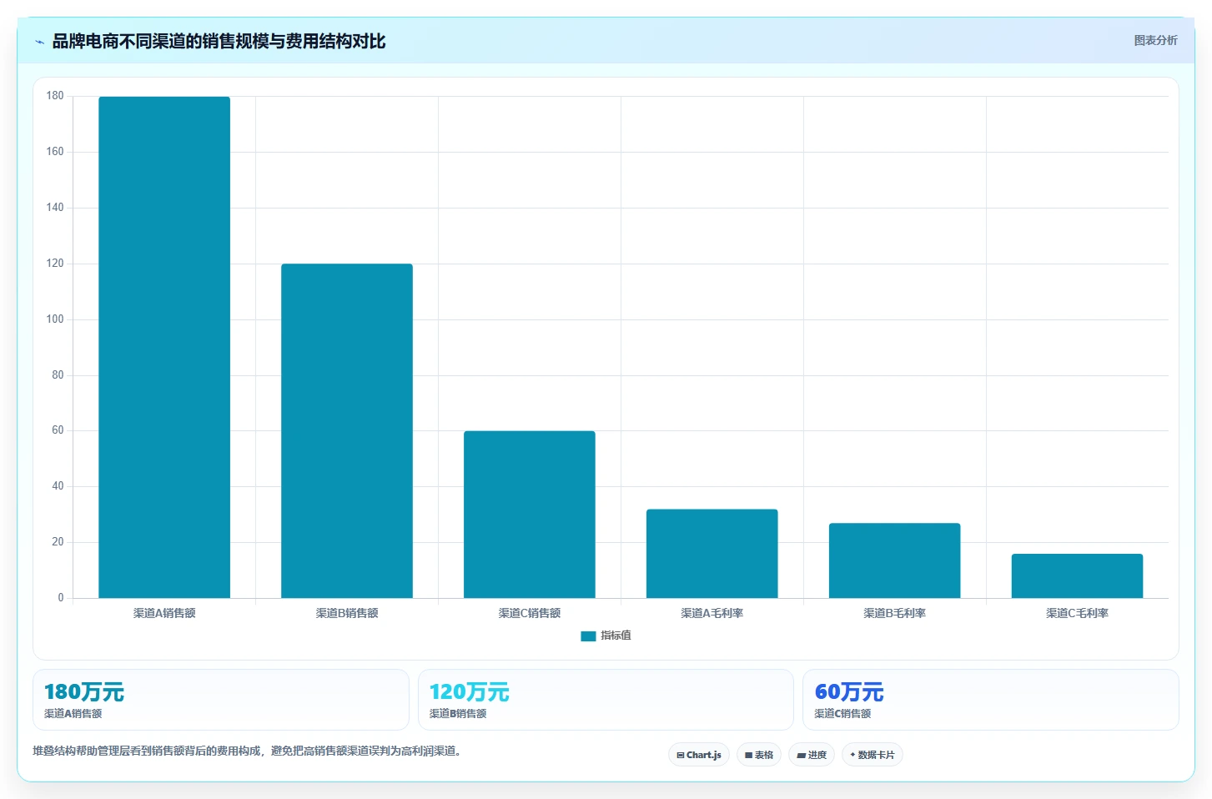The height and width of the screenshot is (799, 1212).
Task: Click the 指标值 legend label
Action: pyautogui.click(x=616, y=636)
